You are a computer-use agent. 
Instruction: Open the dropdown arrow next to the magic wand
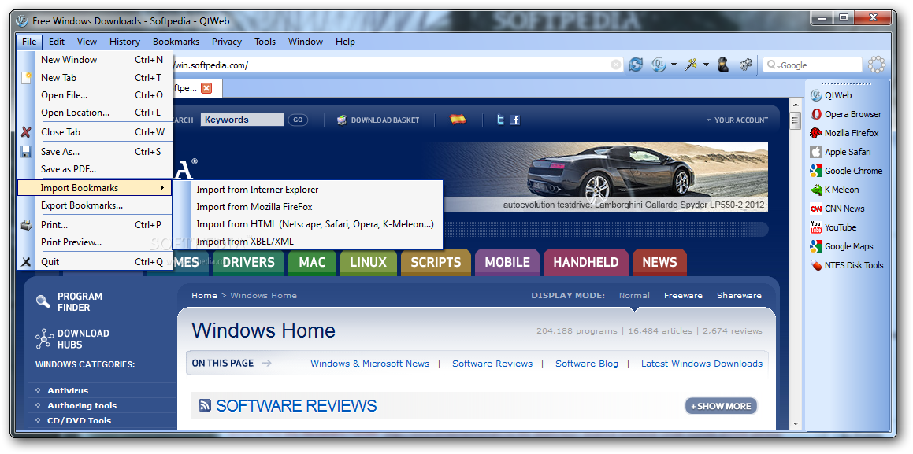click(x=706, y=65)
